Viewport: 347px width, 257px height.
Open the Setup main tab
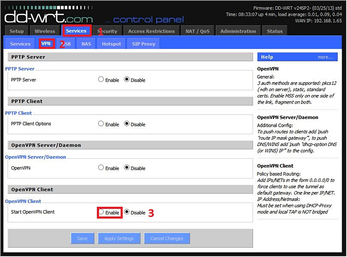click(x=17, y=31)
